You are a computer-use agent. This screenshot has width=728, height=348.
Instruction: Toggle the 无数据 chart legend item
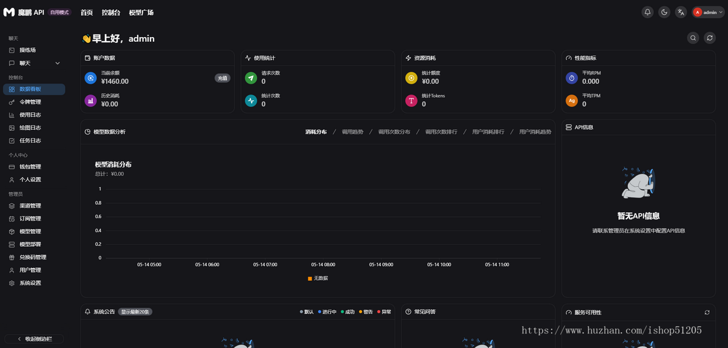coord(318,278)
